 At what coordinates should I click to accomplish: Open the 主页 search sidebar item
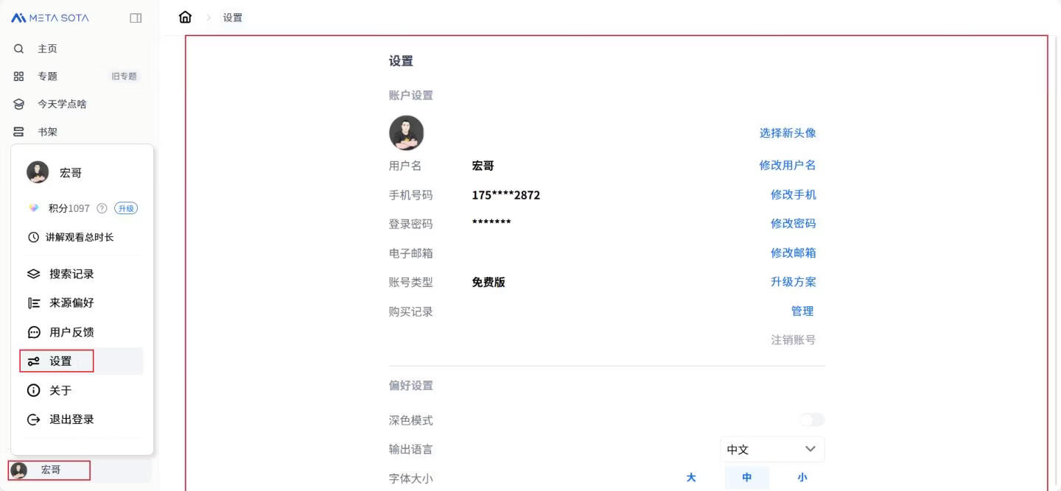(x=46, y=49)
